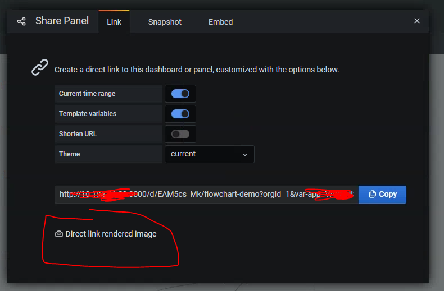Viewport: 444px width, 291px height.
Task: Click the Template variables label
Action: (88, 114)
